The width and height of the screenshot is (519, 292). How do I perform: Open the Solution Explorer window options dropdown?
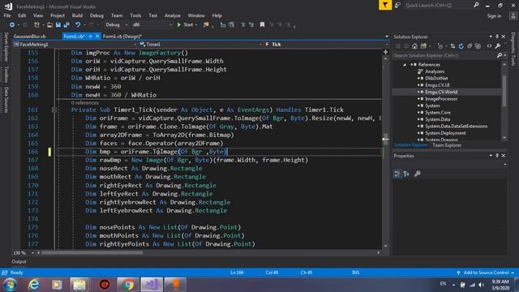pyautogui.click(x=491, y=36)
